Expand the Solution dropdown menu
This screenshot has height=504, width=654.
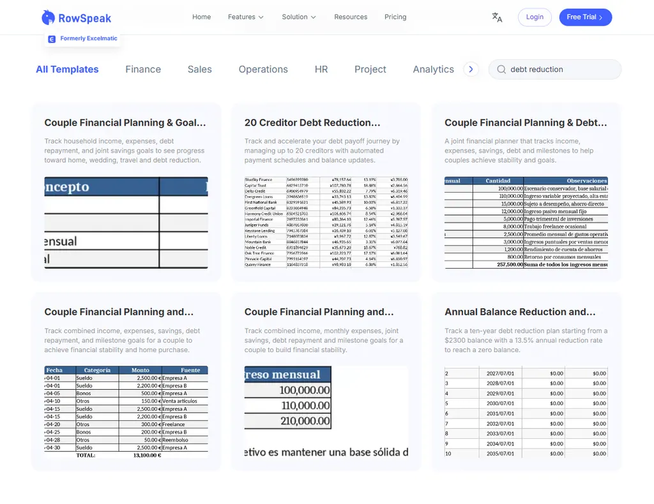299,17
